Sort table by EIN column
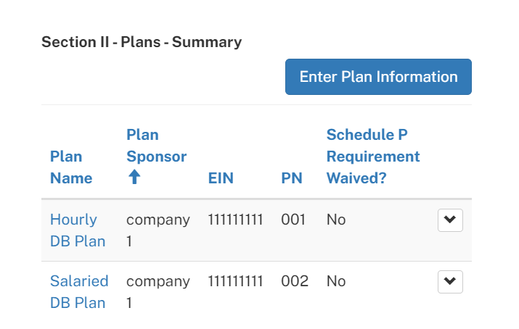 pyautogui.click(x=221, y=178)
